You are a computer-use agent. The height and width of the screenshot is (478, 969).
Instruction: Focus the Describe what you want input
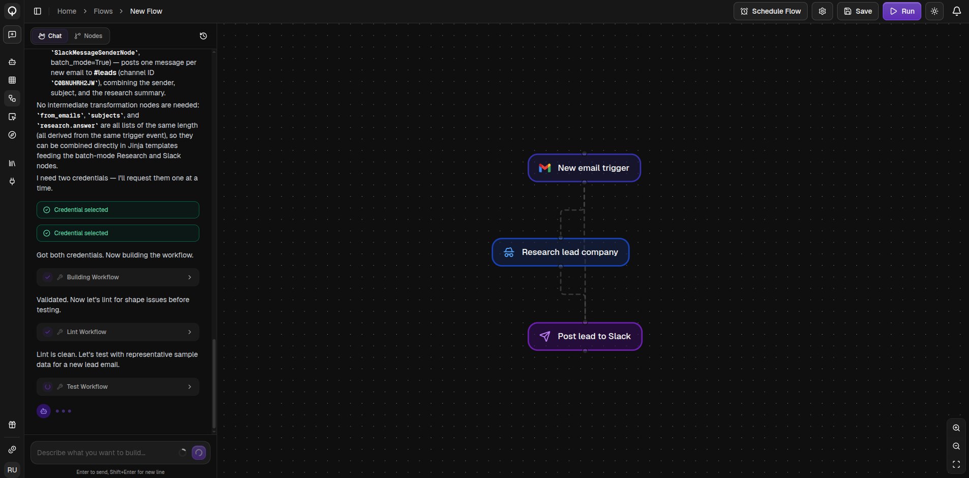click(x=107, y=453)
